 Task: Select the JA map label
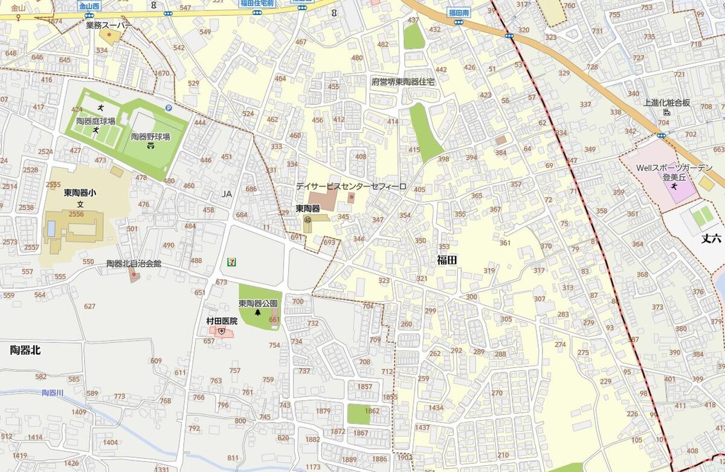227,194
